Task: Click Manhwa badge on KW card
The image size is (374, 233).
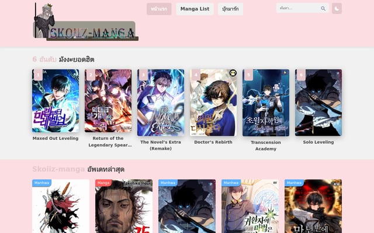Action: click(294, 183)
